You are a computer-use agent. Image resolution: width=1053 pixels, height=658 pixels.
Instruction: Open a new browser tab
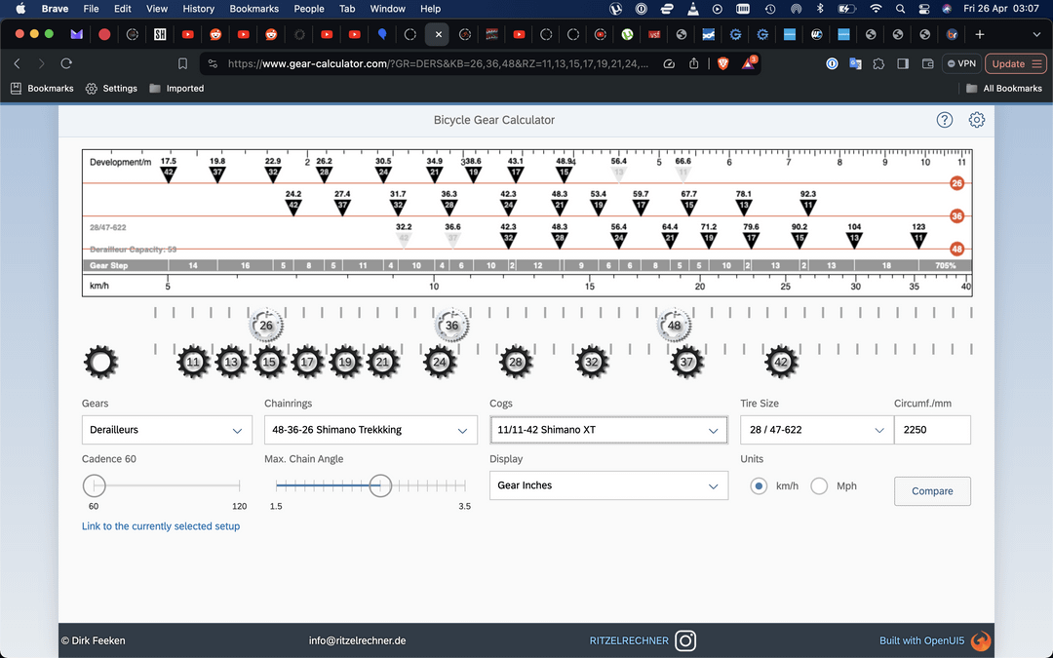[x=980, y=34]
